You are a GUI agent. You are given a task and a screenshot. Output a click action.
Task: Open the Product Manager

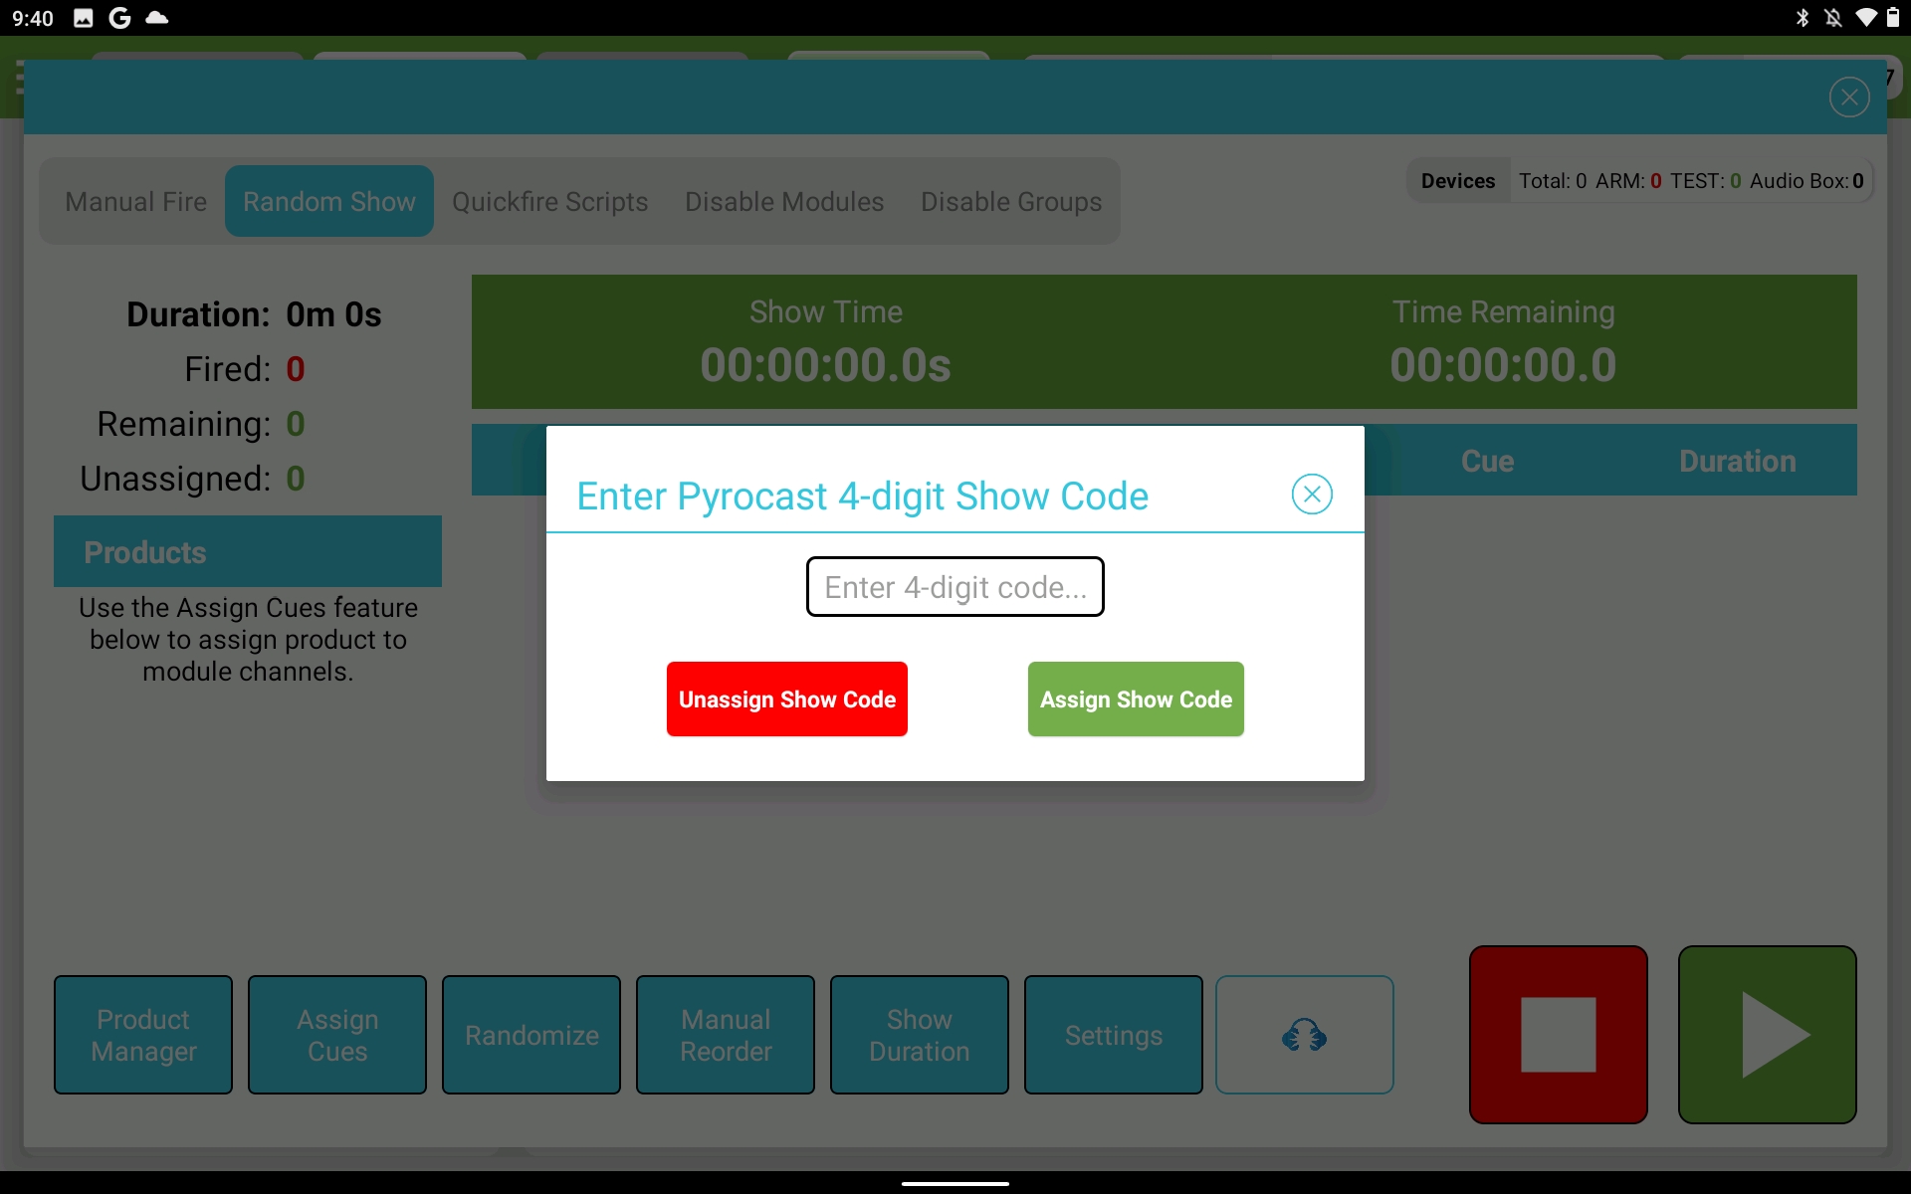coord(142,1035)
